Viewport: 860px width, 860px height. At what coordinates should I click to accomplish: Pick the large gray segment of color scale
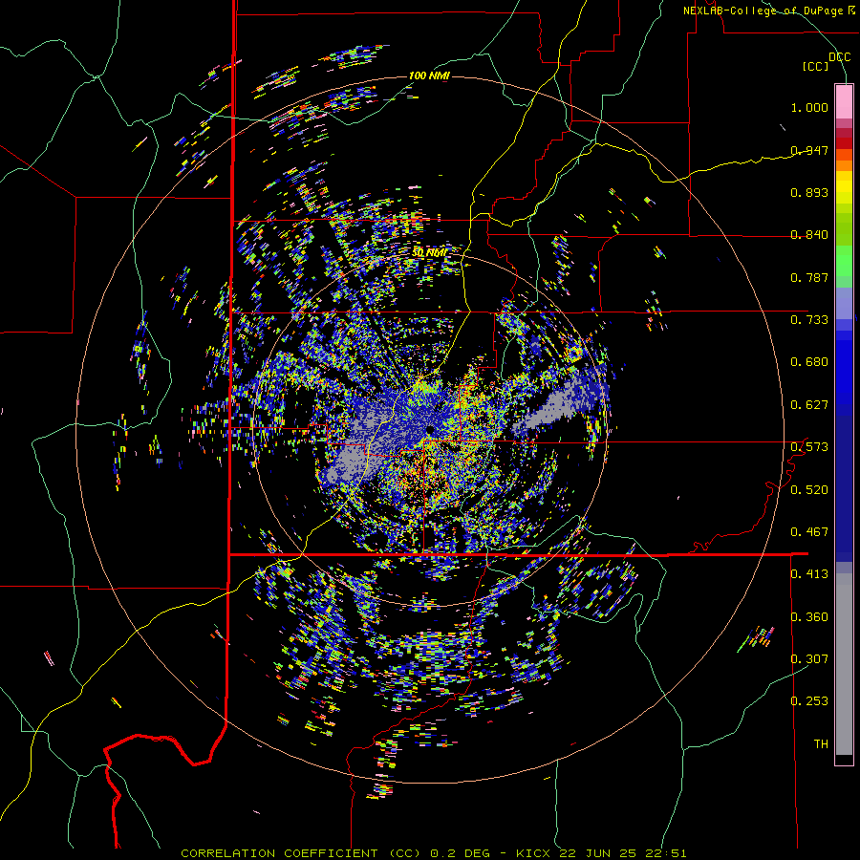844,664
